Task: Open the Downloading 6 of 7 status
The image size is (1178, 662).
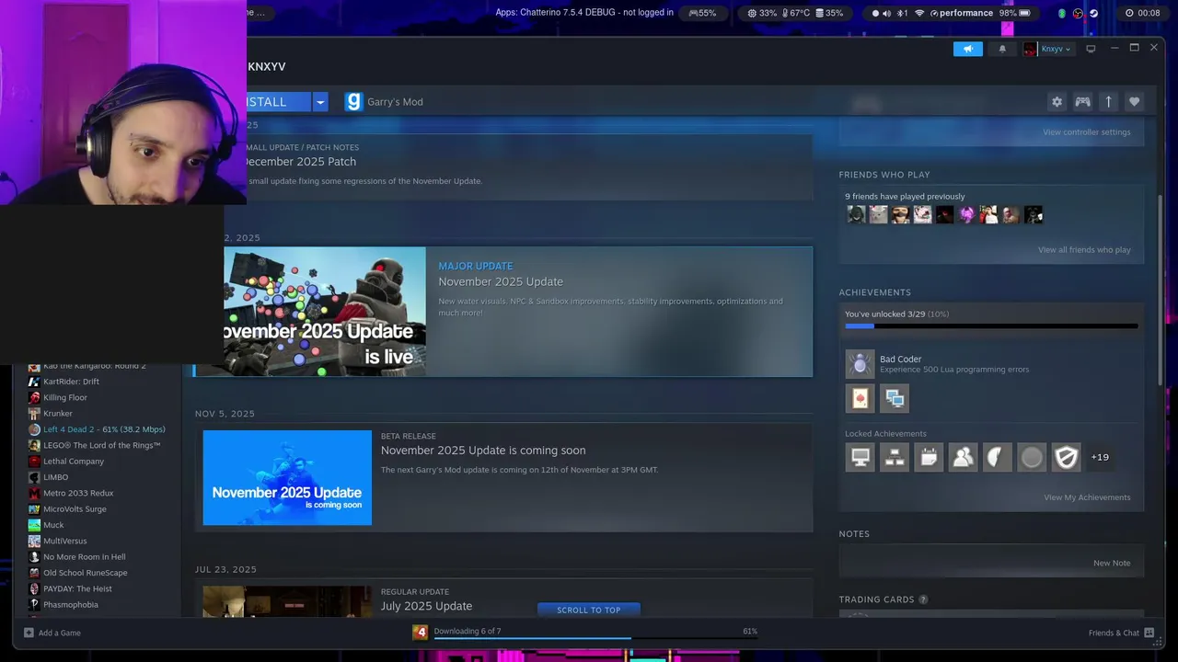Action: [x=468, y=631]
